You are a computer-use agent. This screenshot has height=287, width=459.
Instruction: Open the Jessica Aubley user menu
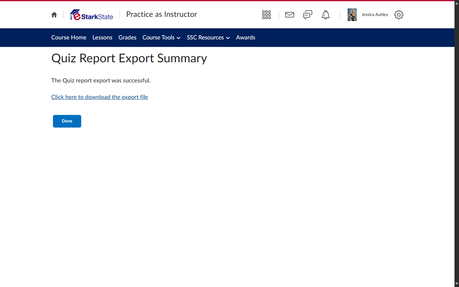tap(375, 14)
